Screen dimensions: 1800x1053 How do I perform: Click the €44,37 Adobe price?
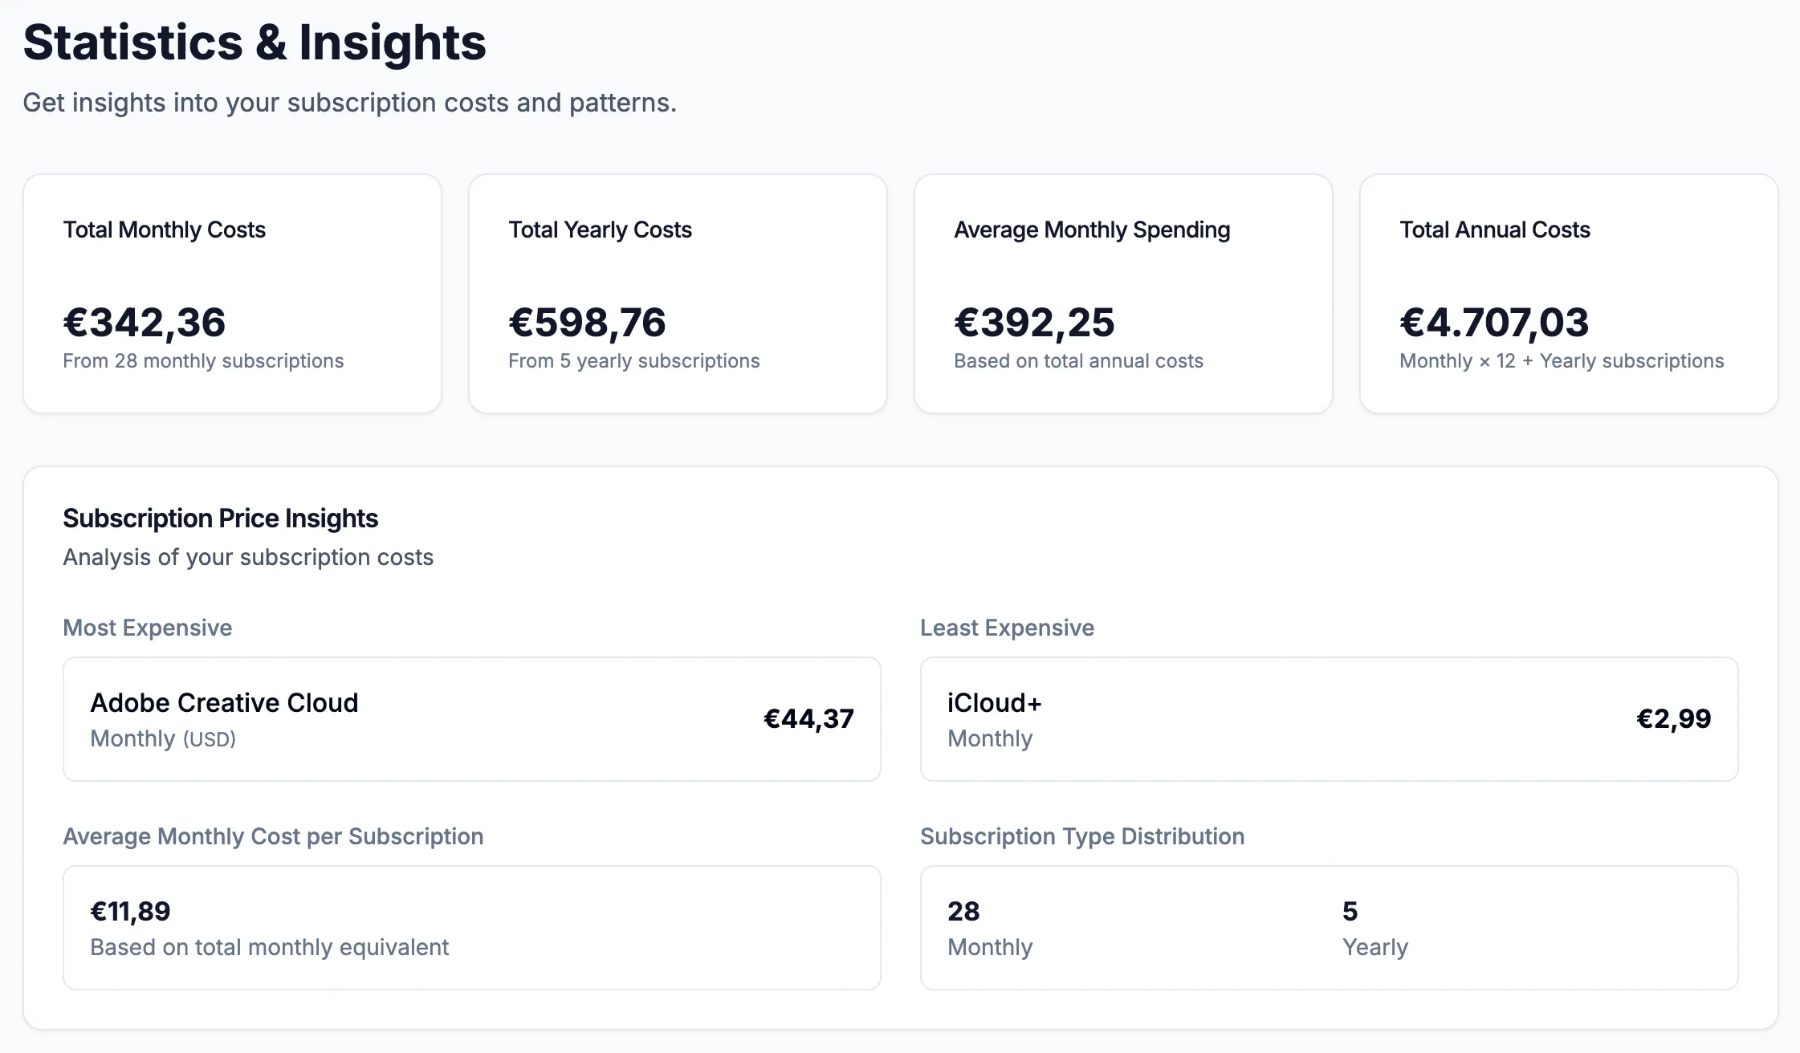click(x=808, y=719)
